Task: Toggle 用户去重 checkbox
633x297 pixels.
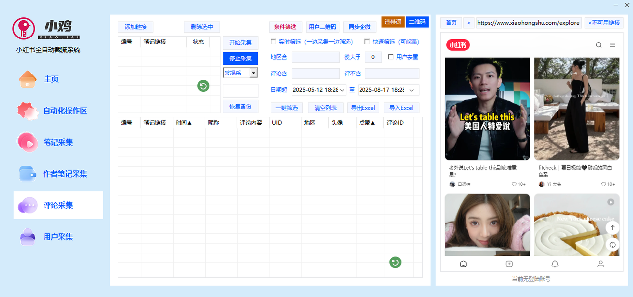Action: [391, 57]
